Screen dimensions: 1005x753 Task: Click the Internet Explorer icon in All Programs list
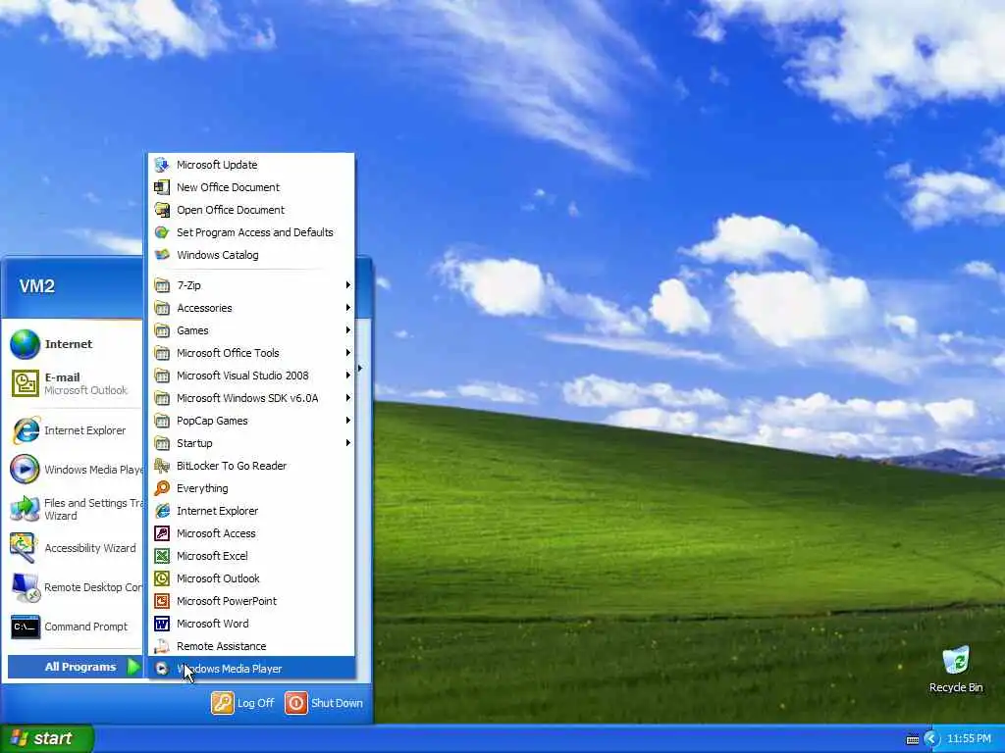coord(162,510)
